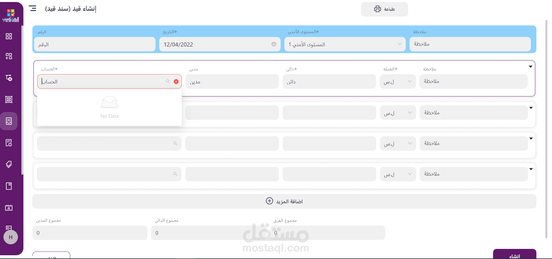Click the page title إنشاء قيد (سند قيد)
This screenshot has width=552, height=259.
tap(71, 9)
